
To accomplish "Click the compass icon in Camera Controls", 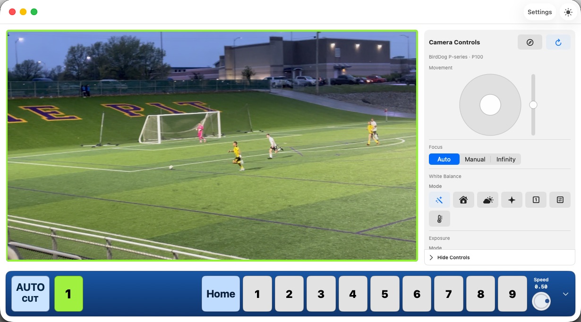I will [530, 42].
